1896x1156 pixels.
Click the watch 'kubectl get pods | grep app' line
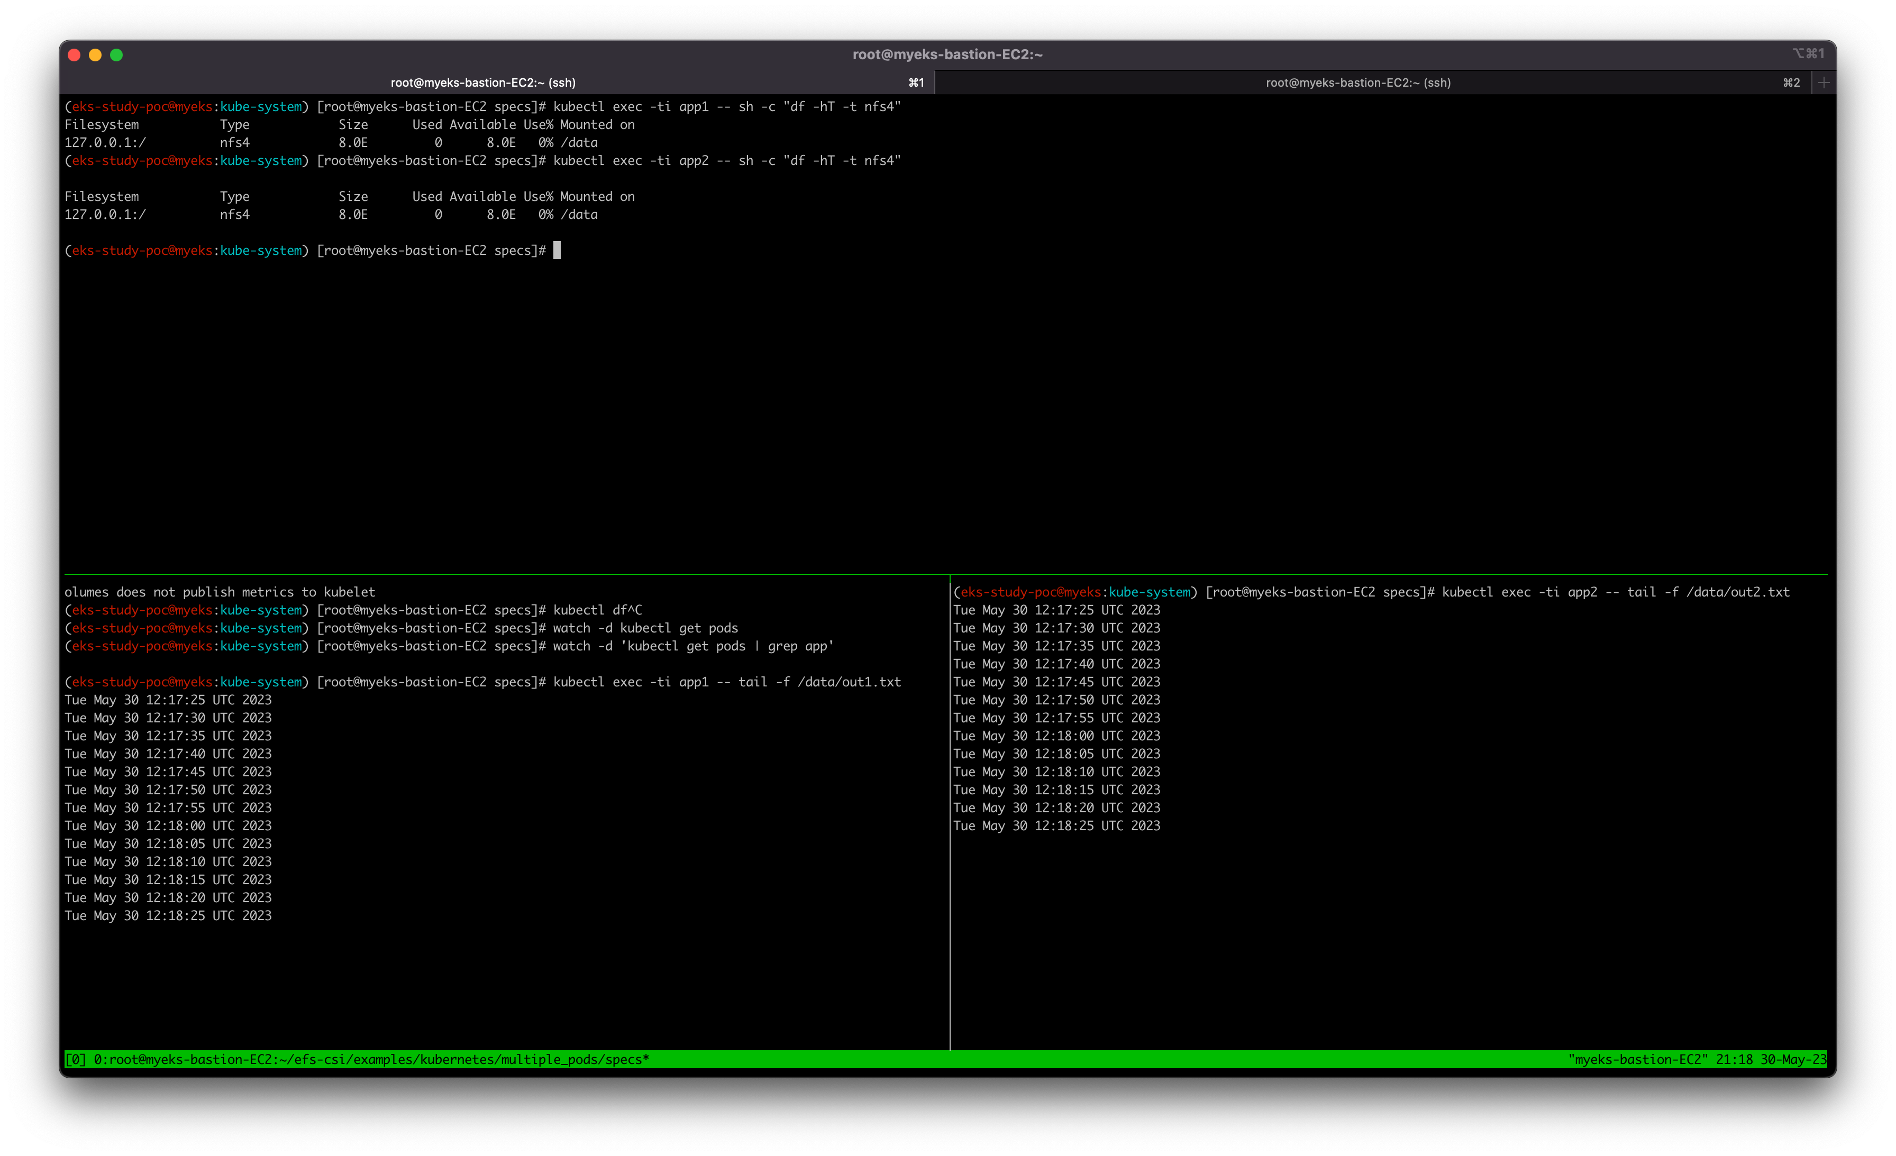click(692, 646)
